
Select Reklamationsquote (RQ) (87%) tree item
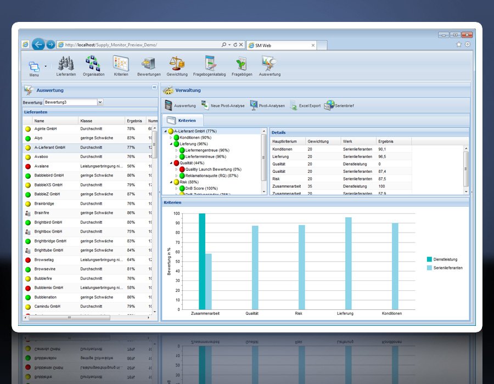(x=211, y=176)
